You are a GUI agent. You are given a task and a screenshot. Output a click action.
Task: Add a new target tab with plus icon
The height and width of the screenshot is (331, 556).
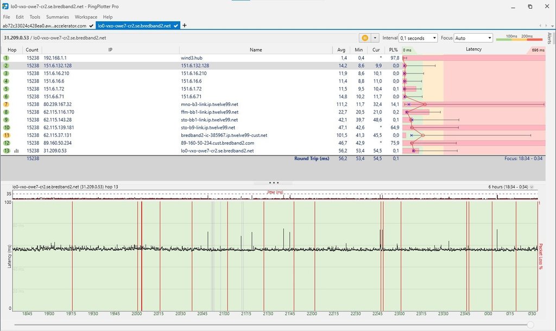pyautogui.click(x=185, y=26)
